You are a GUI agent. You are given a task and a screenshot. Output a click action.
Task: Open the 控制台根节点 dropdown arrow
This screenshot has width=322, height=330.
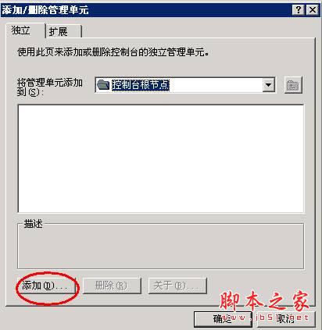[268, 85]
